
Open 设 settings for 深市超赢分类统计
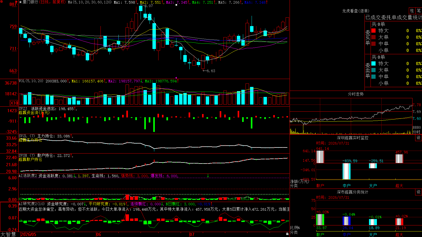coord(418,192)
